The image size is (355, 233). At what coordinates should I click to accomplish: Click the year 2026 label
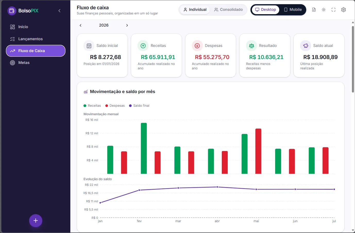point(104,25)
